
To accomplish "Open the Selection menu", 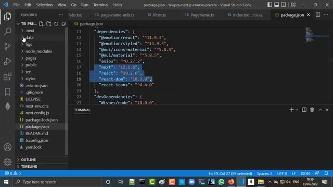I will [x=44, y=5].
